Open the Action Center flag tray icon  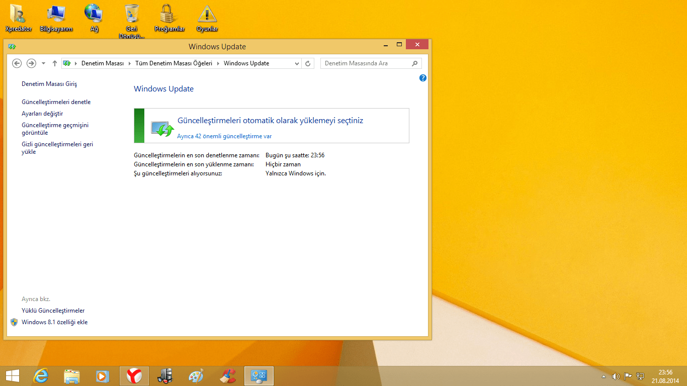tap(628, 376)
